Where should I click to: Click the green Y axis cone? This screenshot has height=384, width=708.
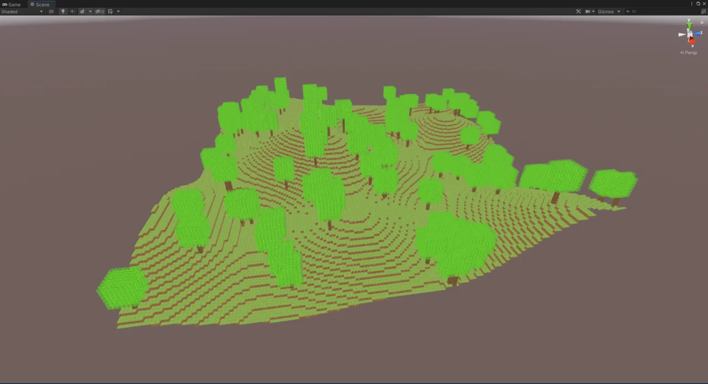click(689, 25)
